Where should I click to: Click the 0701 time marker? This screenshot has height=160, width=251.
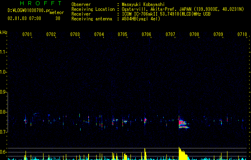[x=27, y=34]
